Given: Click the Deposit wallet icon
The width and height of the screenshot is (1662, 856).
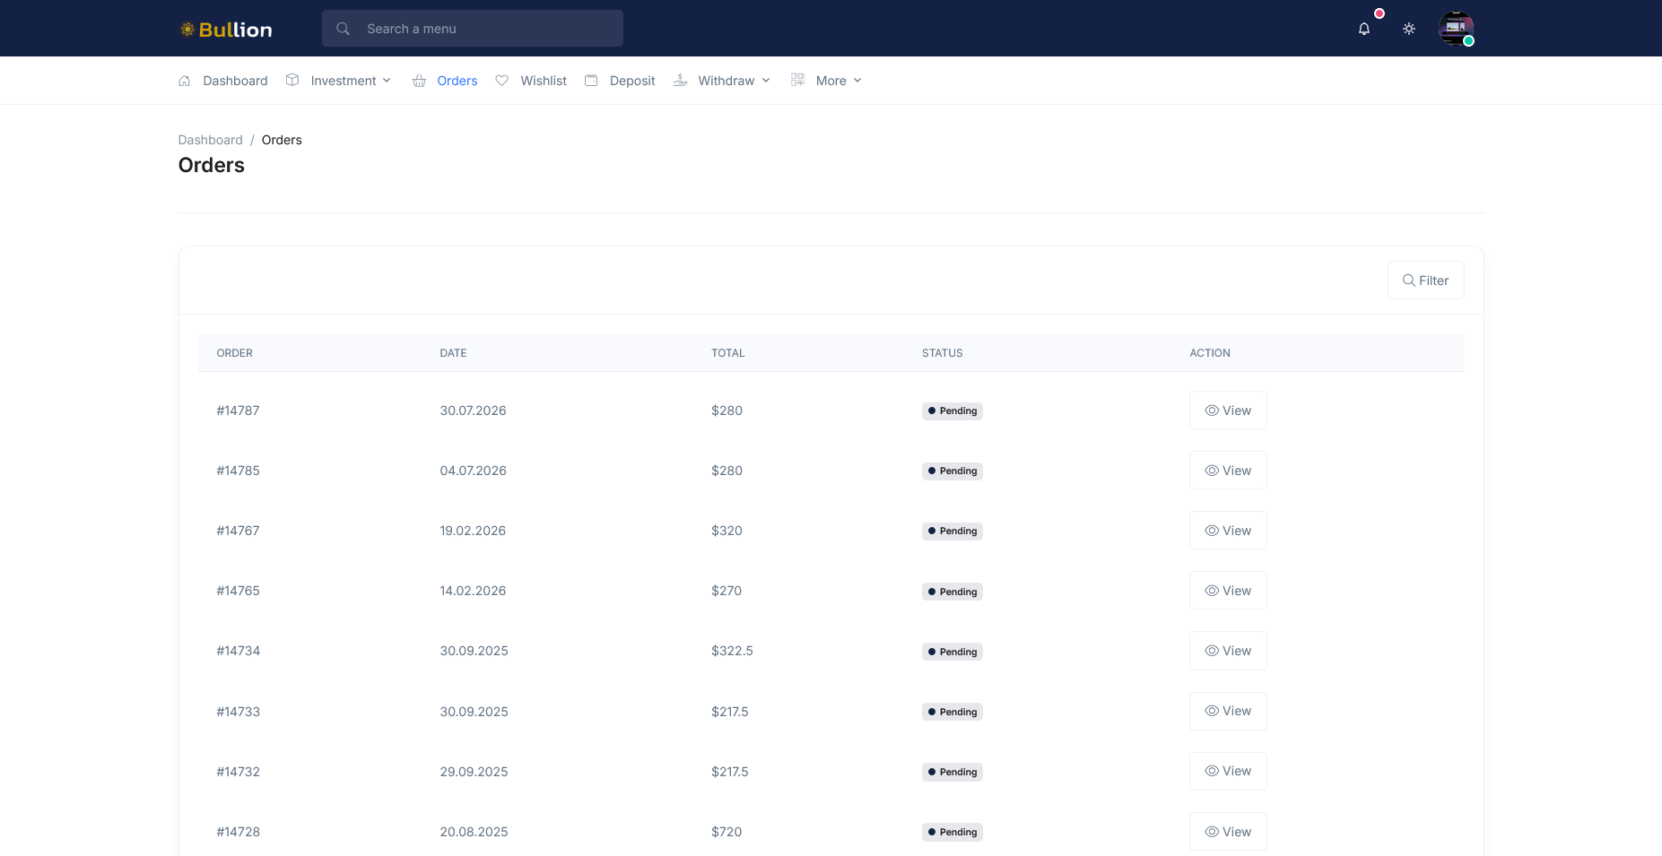Looking at the screenshot, I should pos(591,81).
